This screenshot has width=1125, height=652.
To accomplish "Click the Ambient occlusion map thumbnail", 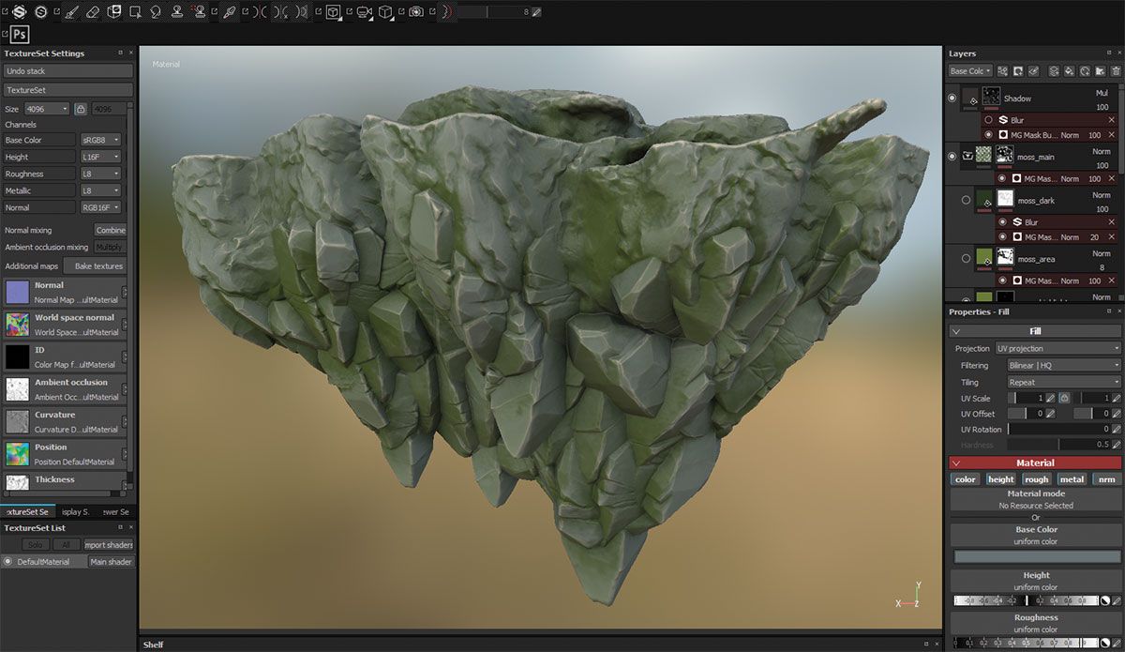I will point(18,389).
